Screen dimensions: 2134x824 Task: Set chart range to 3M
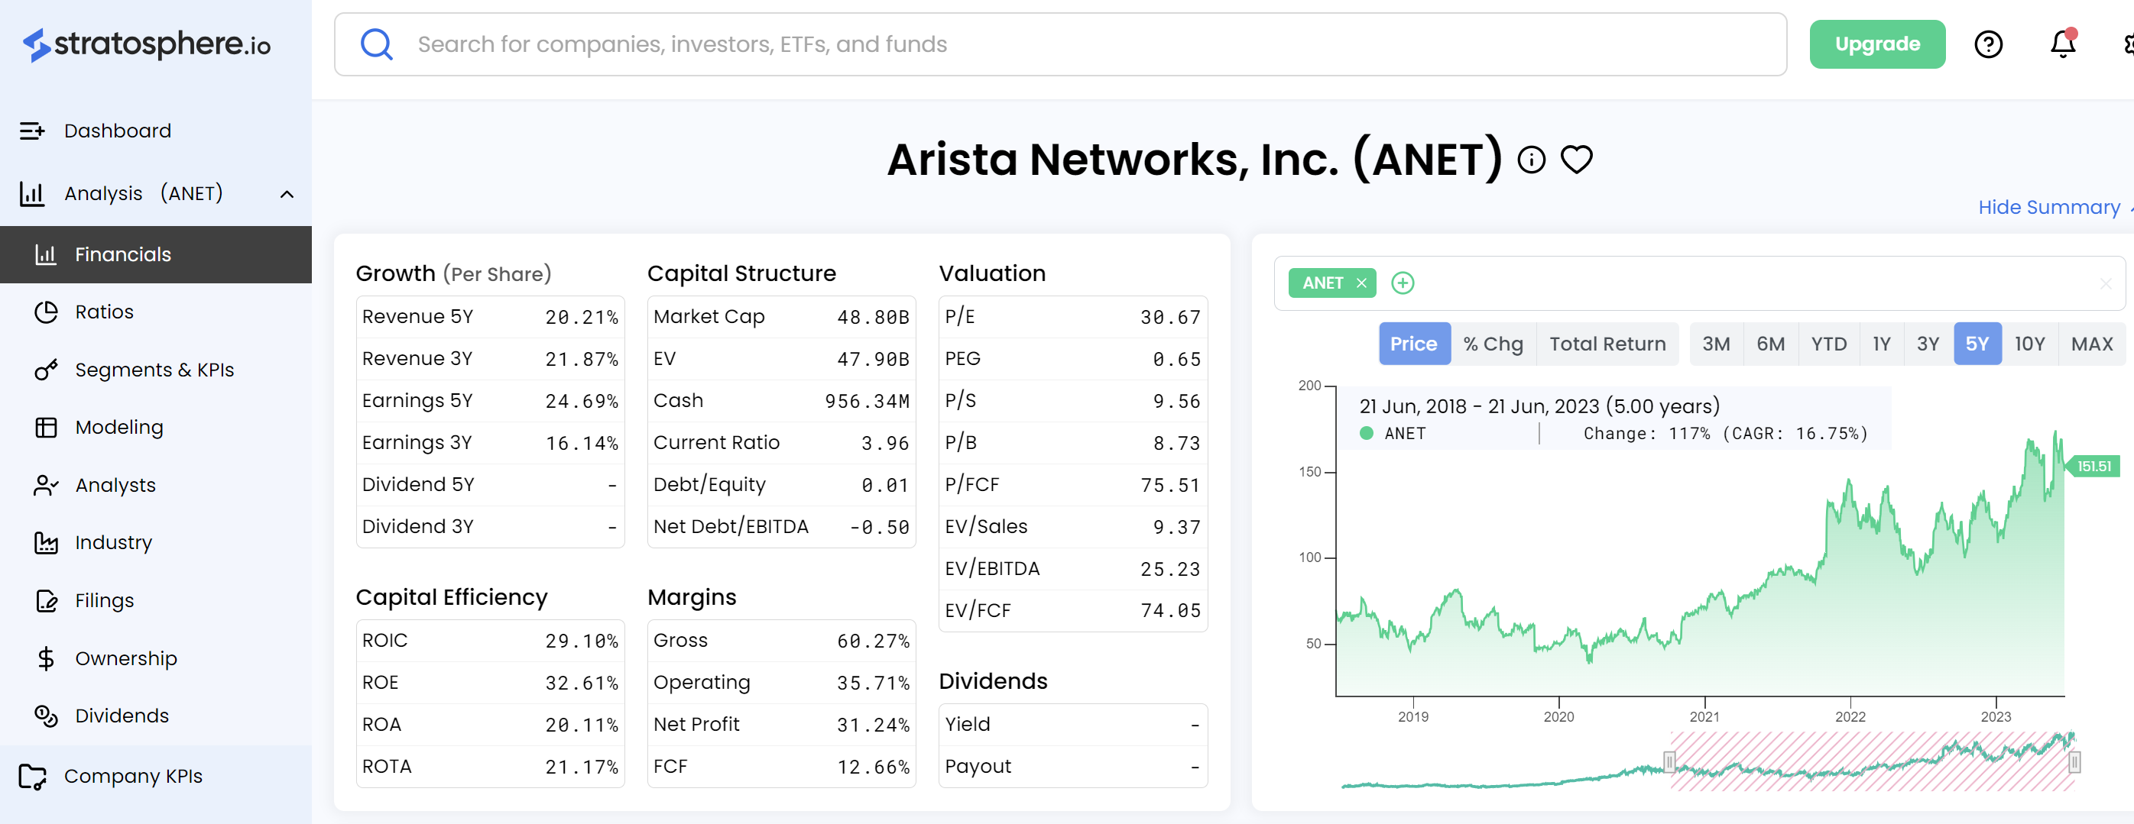pyautogui.click(x=1716, y=344)
